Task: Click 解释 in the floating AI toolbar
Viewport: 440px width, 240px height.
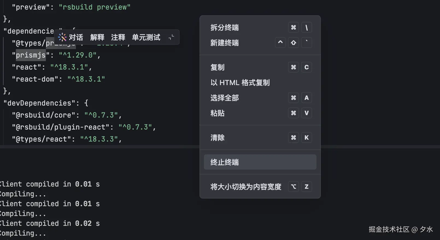Action: [x=97, y=37]
